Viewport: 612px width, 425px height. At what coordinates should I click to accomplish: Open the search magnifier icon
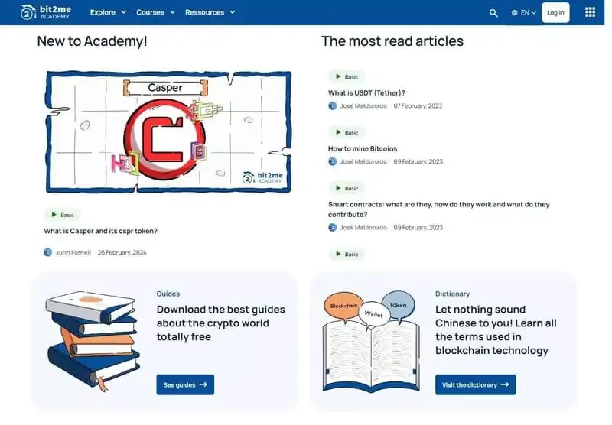(493, 13)
